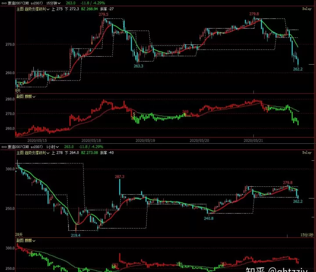The width and height of the screenshot is (316, 272).
Task: Click the 262.2 label in 1-hour chart
Action: click(298, 201)
